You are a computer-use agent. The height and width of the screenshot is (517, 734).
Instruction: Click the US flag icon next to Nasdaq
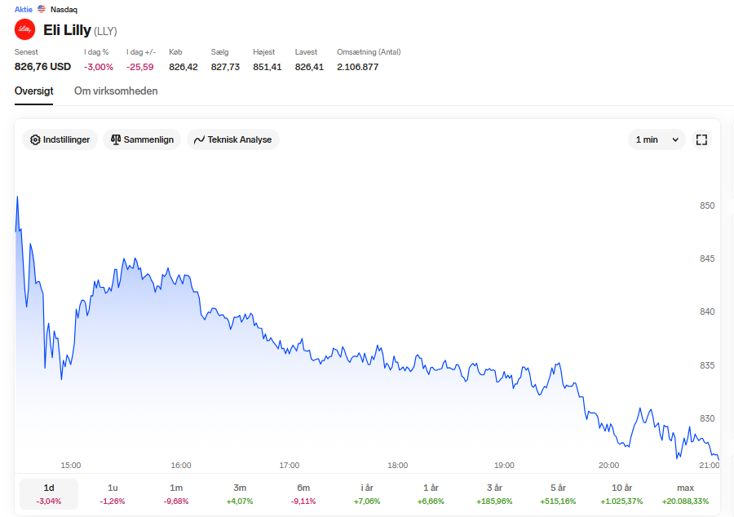(42, 9)
